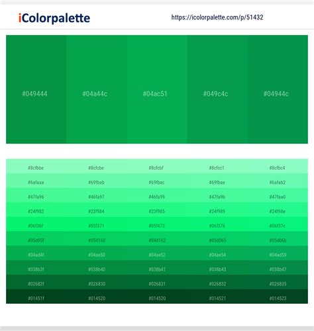The image size is (314, 331).
Task: Choose the #049c4c large color swatch
Action: [x=217, y=90]
